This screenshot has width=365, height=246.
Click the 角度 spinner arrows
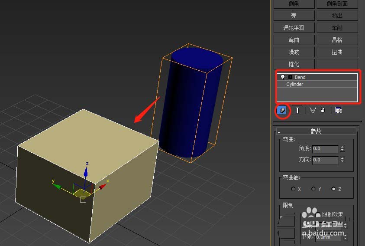pyautogui.click(x=342, y=148)
